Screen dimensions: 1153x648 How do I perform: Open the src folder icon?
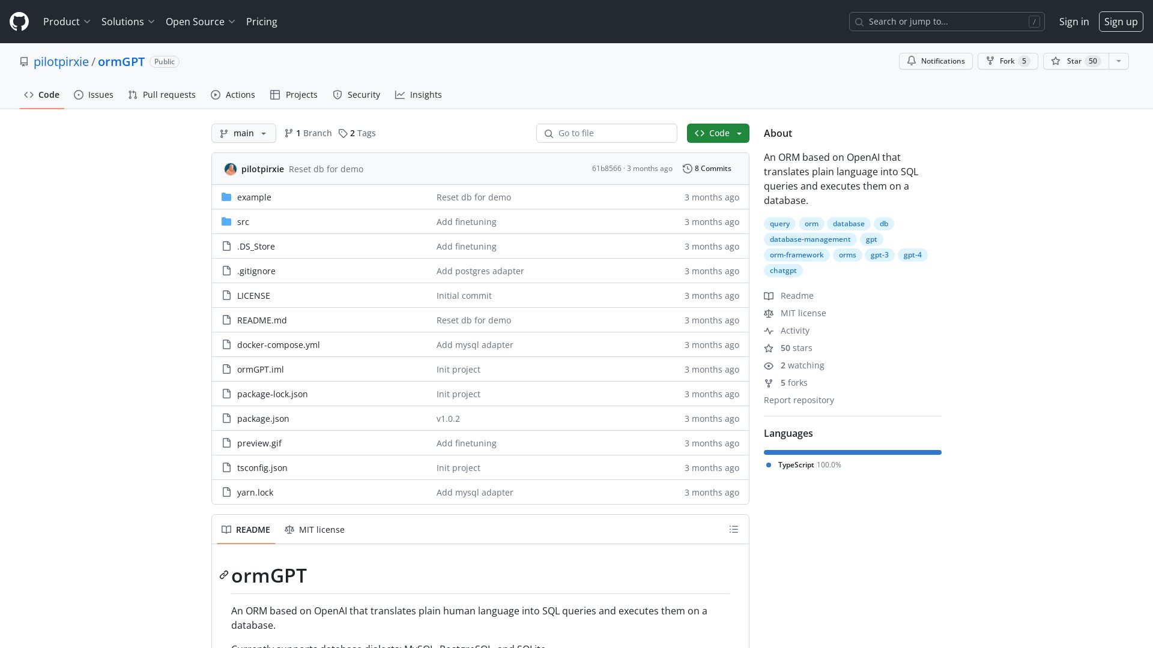coord(227,221)
